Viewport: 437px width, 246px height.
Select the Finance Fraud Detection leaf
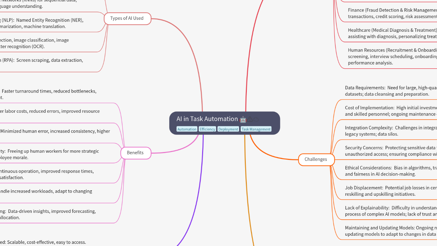(392, 13)
